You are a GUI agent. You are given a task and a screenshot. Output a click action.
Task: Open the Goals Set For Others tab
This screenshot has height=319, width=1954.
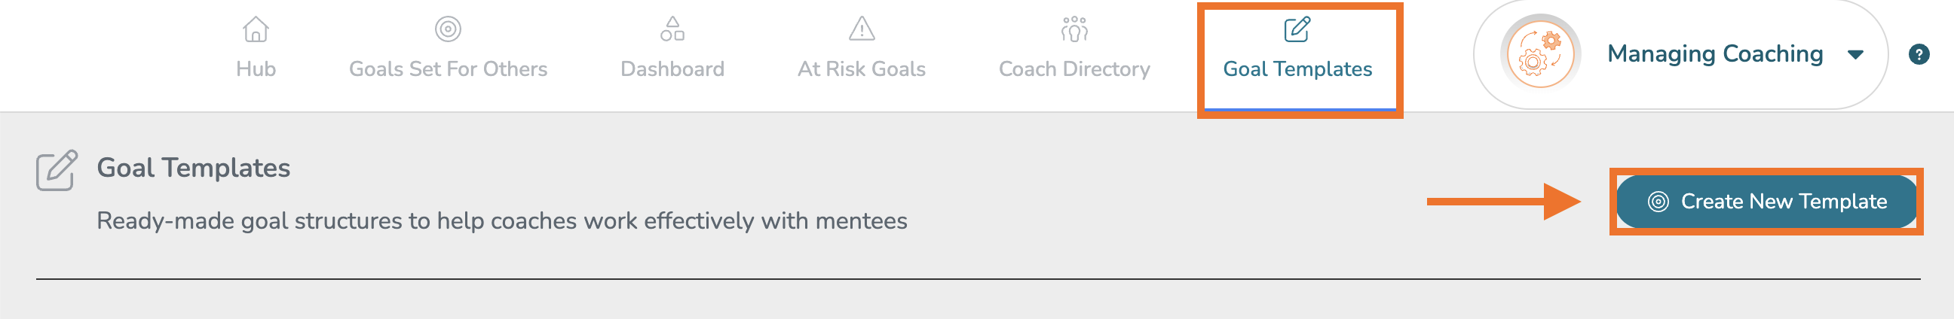click(x=448, y=69)
